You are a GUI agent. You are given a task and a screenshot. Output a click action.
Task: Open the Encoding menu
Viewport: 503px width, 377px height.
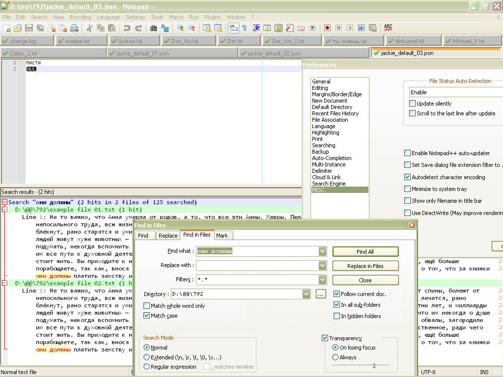(80, 17)
